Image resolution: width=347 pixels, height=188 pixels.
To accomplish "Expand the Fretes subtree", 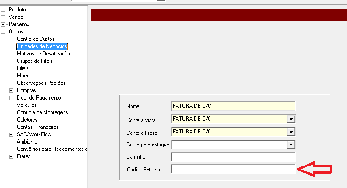I will [11, 156].
